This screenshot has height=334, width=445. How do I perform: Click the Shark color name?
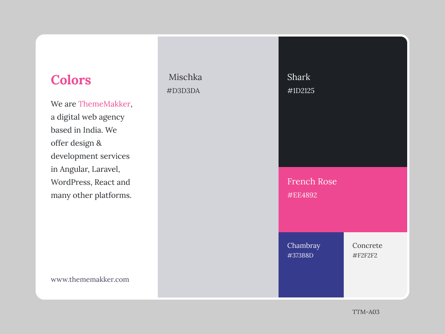(x=299, y=77)
